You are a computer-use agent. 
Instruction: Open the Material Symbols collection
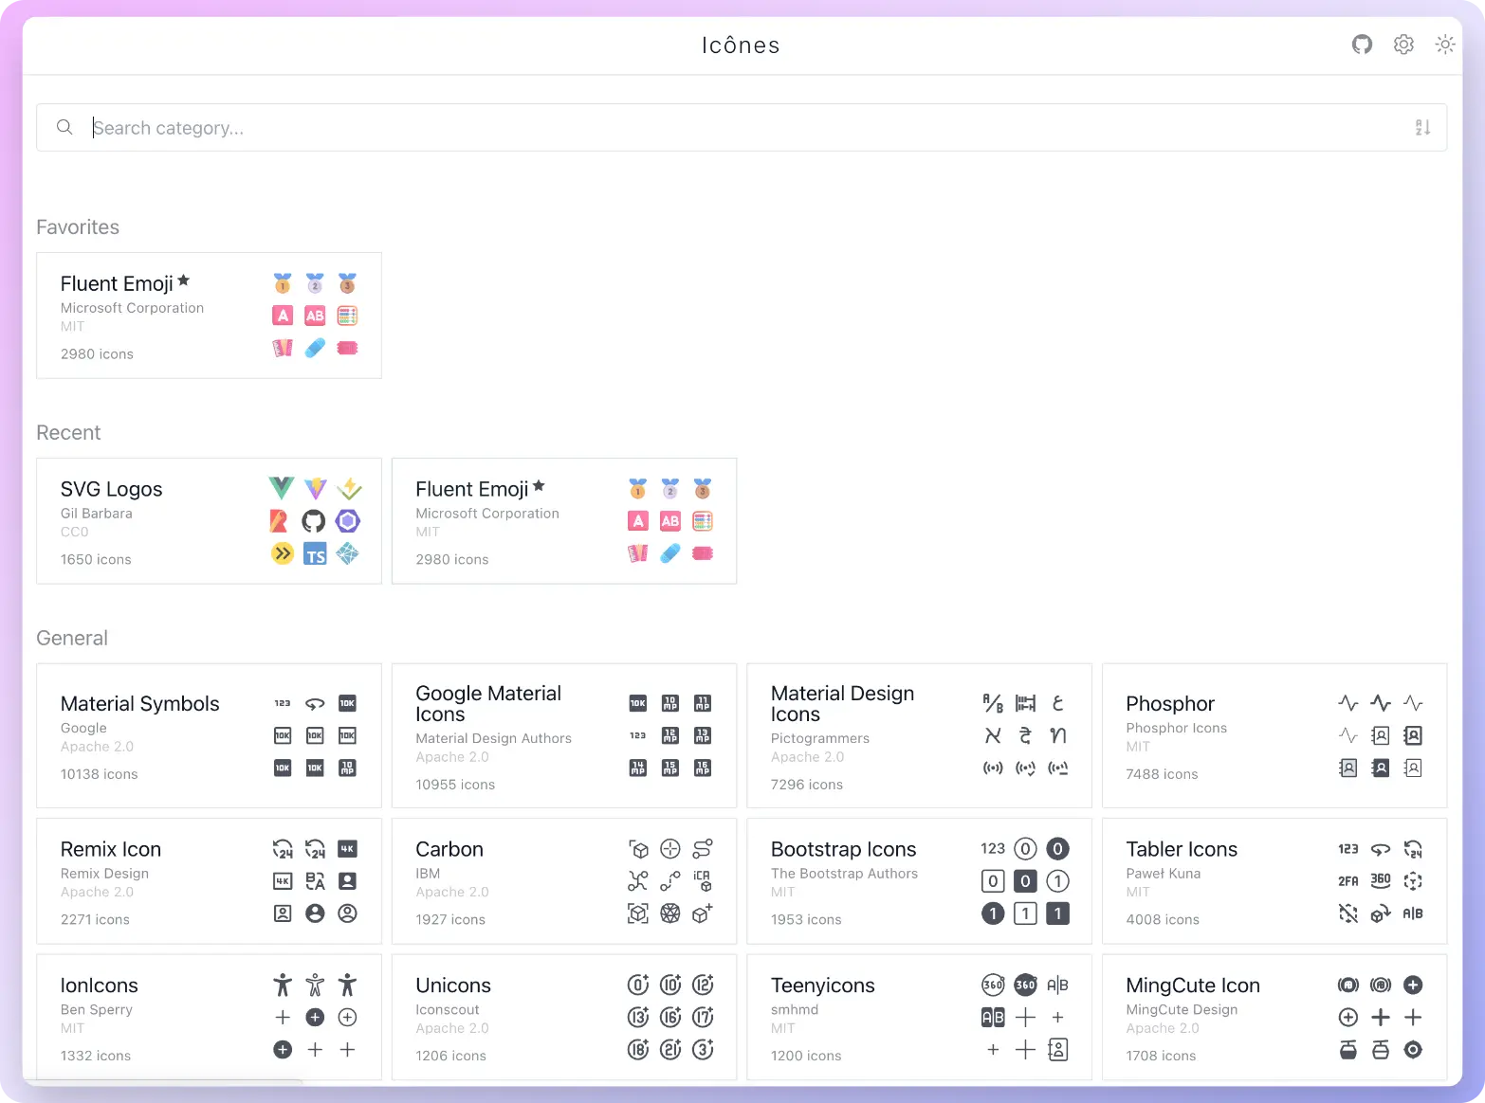tap(140, 704)
